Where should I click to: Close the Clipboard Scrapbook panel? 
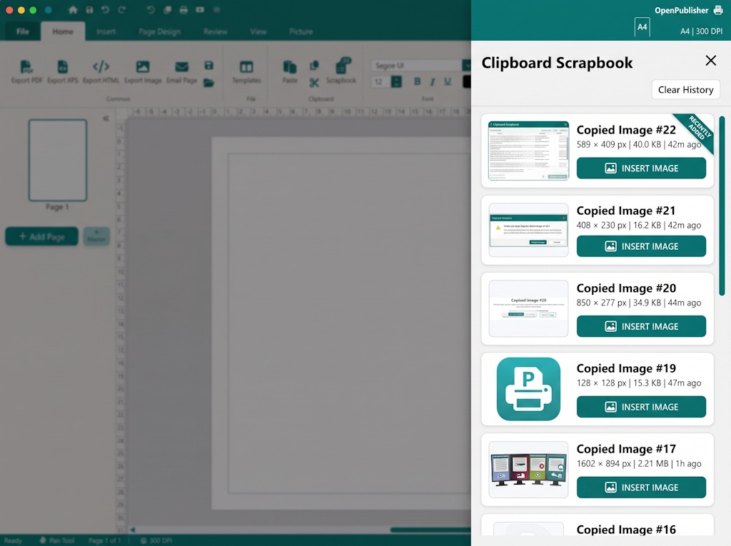[x=710, y=60]
